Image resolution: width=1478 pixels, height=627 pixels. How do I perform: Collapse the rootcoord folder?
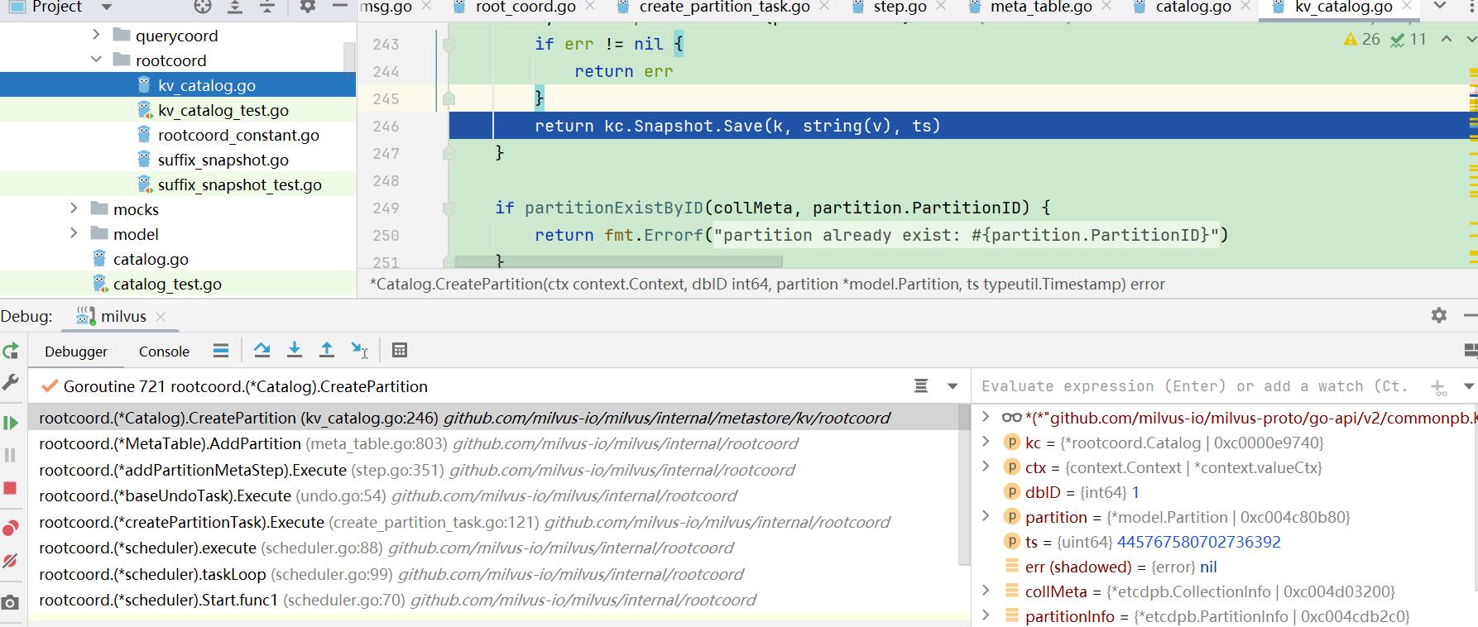pyautogui.click(x=96, y=60)
